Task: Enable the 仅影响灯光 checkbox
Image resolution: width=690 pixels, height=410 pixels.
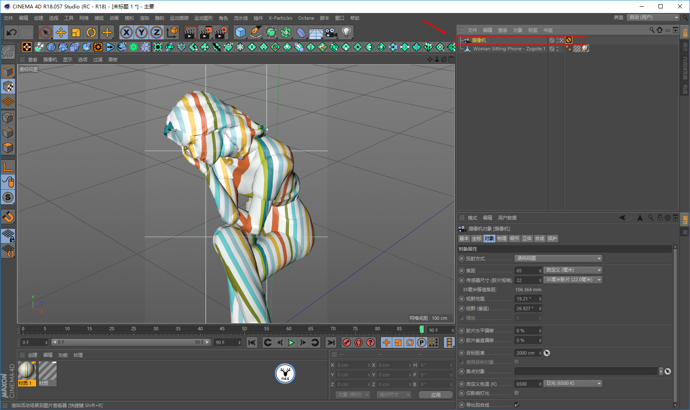Action: click(517, 393)
